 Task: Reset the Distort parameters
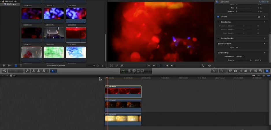[264, 17]
